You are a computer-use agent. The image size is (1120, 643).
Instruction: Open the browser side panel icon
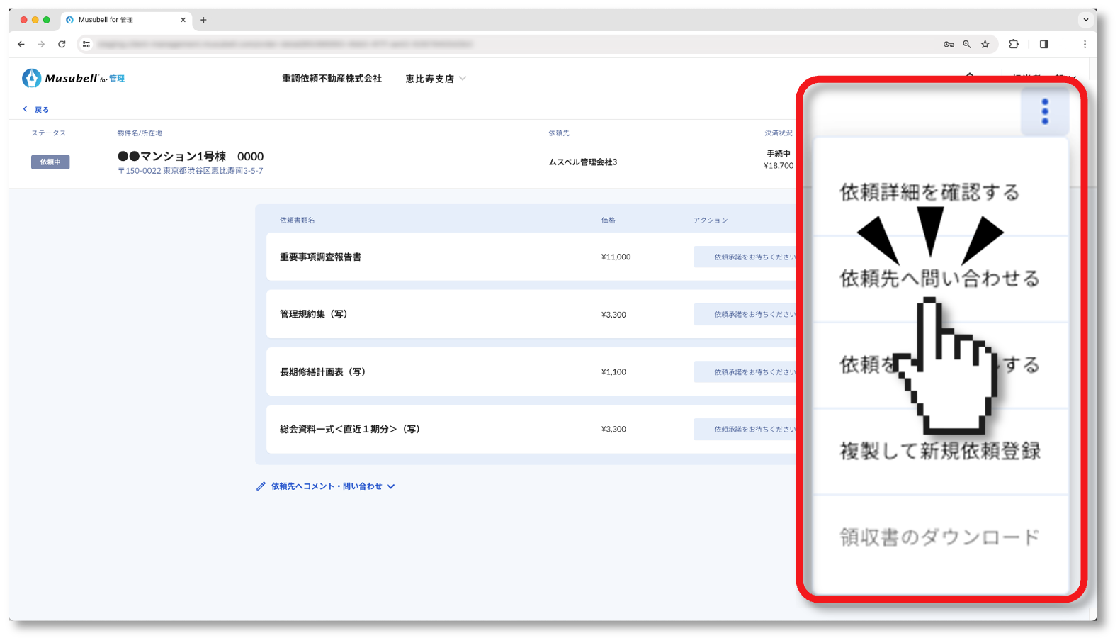(1043, 44)
